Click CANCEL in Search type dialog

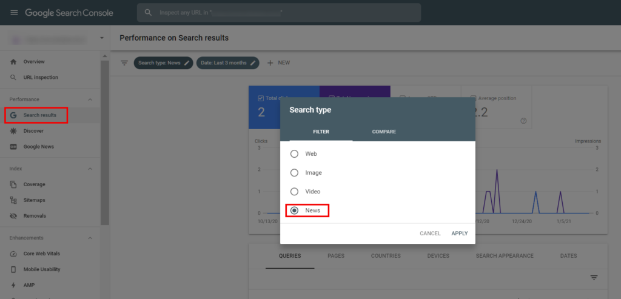pos(430,233)
